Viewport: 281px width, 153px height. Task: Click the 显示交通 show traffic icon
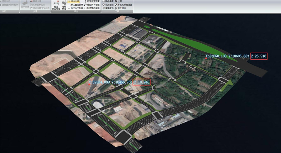[x=25, y=4]
